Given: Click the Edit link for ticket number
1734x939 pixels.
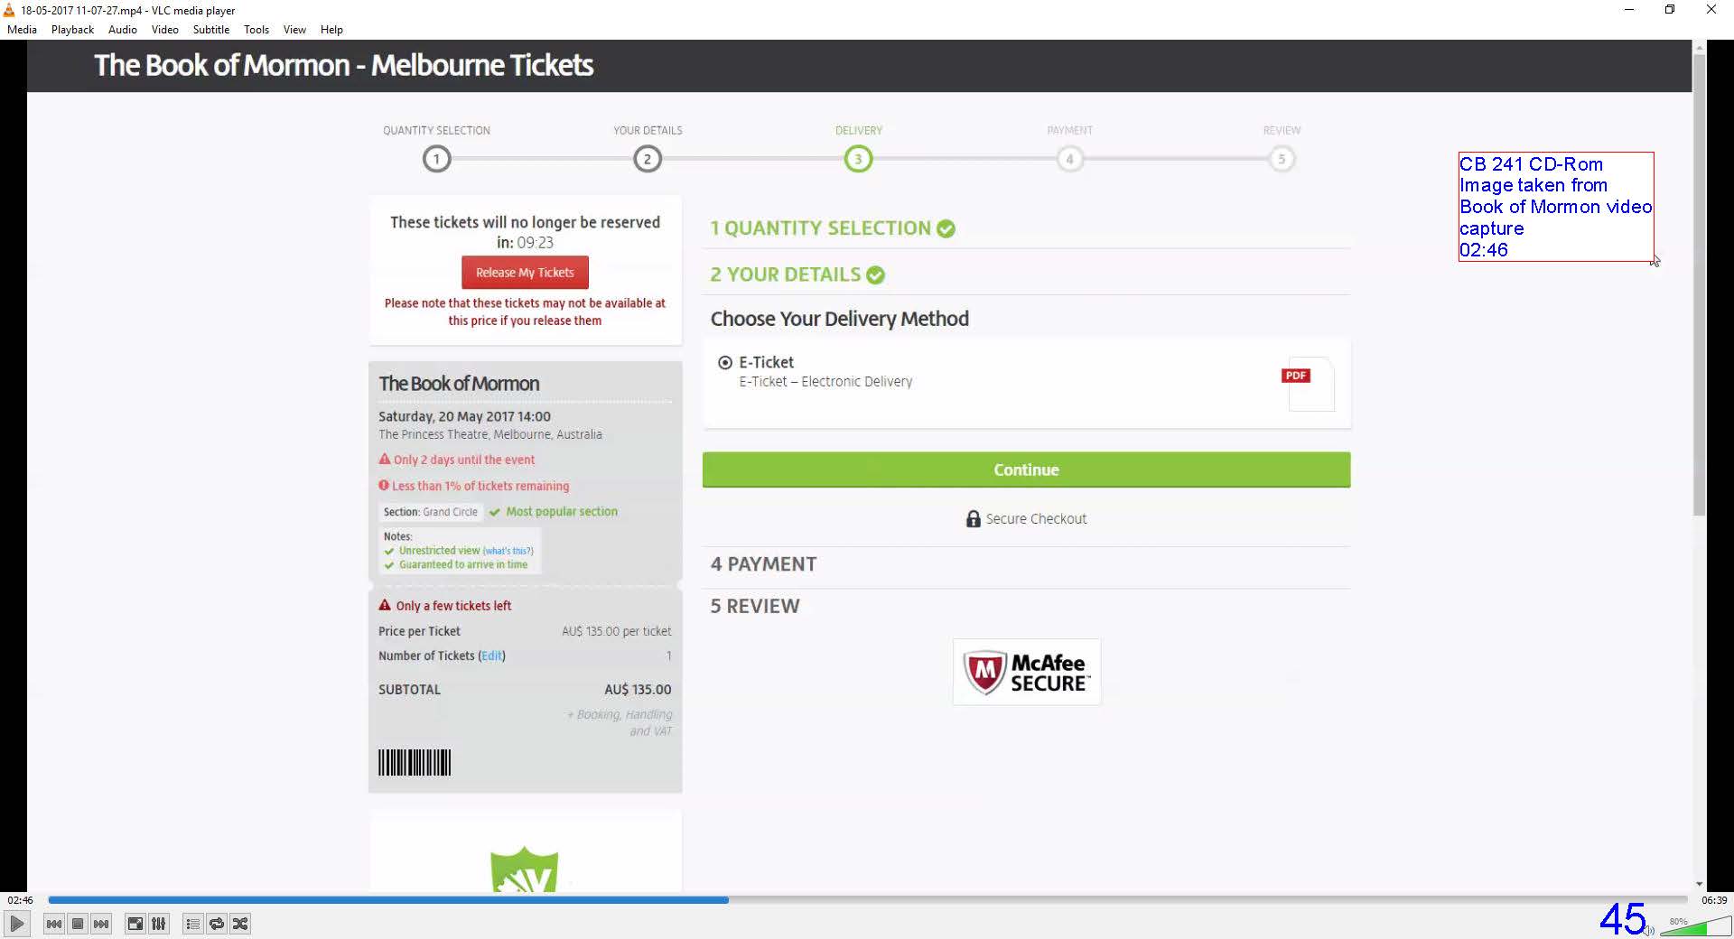Looking at the screenshot, I should coord(491,656).
